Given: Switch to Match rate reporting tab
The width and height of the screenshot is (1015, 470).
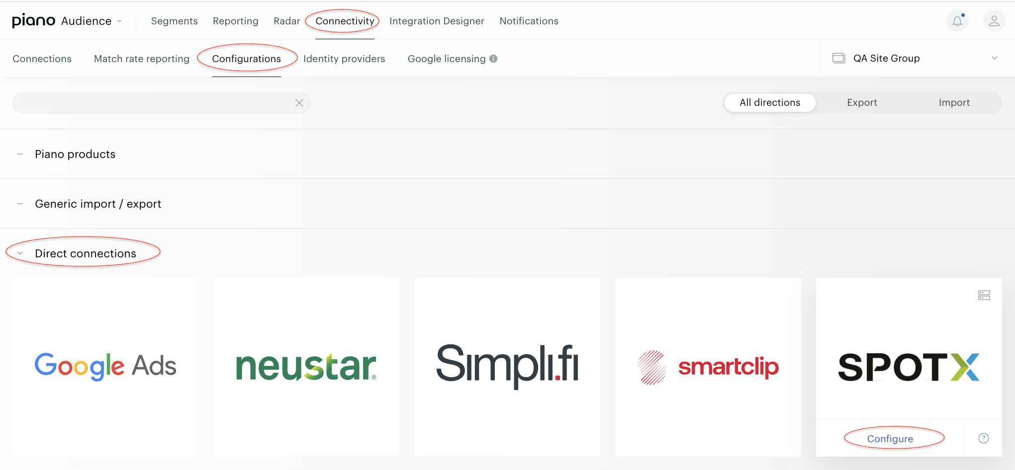Looking at the screenshot, I should pyautogui.click(x=142, y=59).
